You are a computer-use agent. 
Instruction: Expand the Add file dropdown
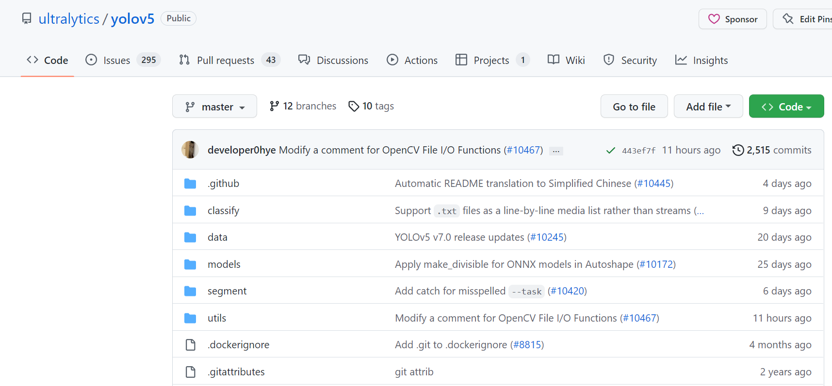pyautogui.click(x=708, y=106)
